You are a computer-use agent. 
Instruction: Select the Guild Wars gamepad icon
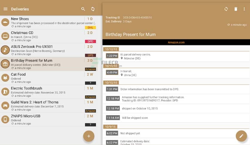(5, 105)
